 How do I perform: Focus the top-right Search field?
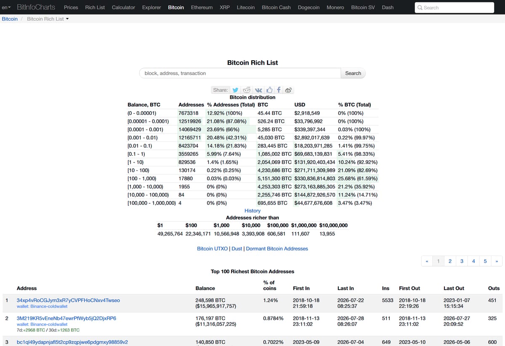(x=454, y=8)
